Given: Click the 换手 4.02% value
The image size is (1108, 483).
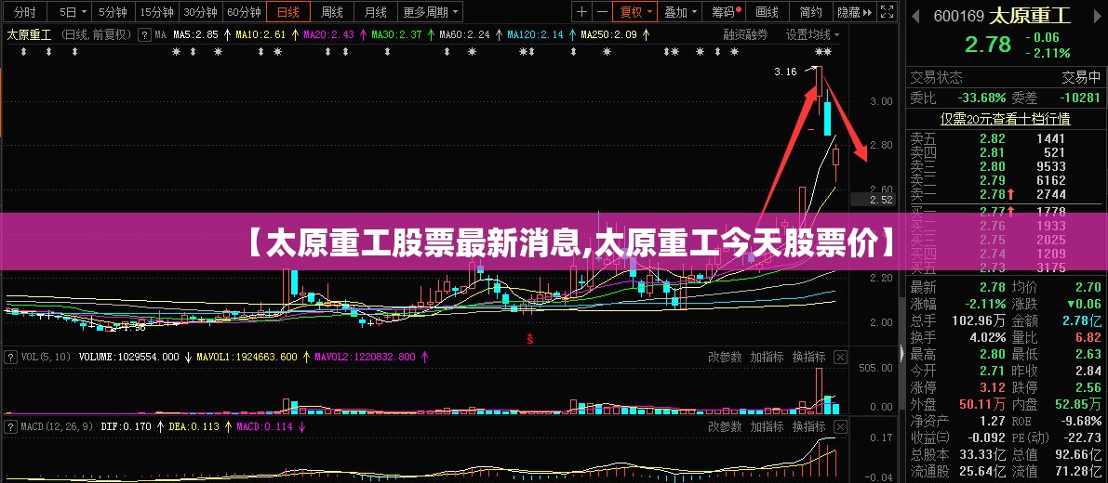Looking at the screenshot, I should tap(987, 337).
